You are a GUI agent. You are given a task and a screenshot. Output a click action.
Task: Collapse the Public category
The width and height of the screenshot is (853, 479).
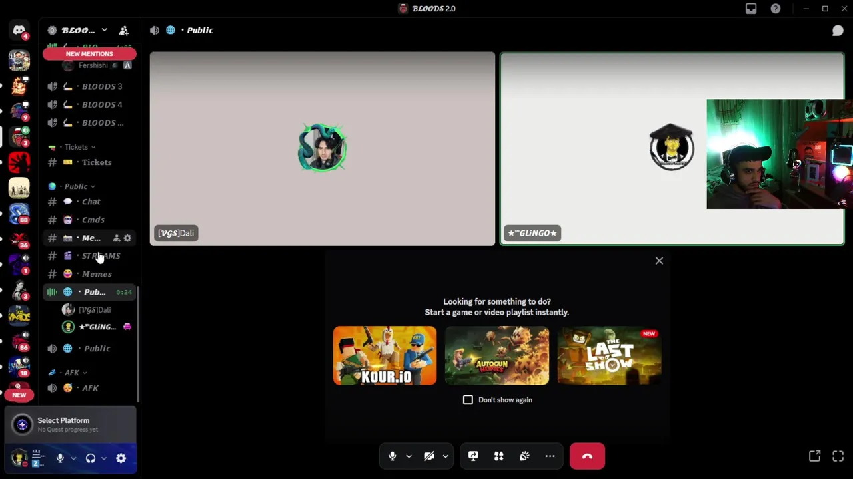pyautogui.click(x=75, y=186)
